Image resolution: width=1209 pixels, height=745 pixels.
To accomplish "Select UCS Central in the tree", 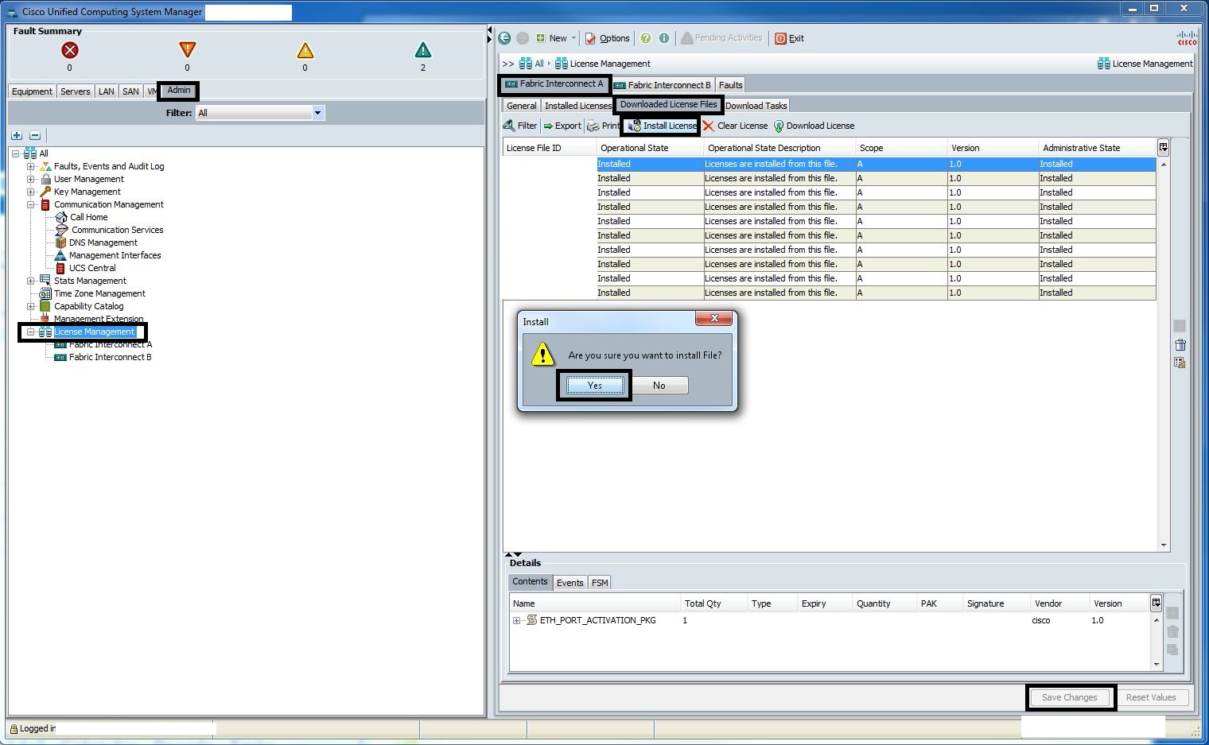I will (x=92, y=268).
